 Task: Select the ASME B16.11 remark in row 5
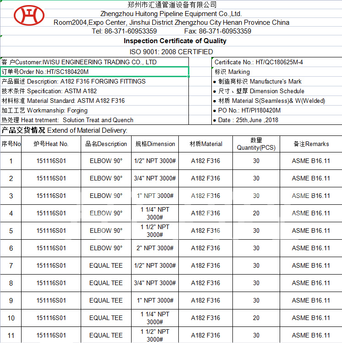(x=311, y=231)
